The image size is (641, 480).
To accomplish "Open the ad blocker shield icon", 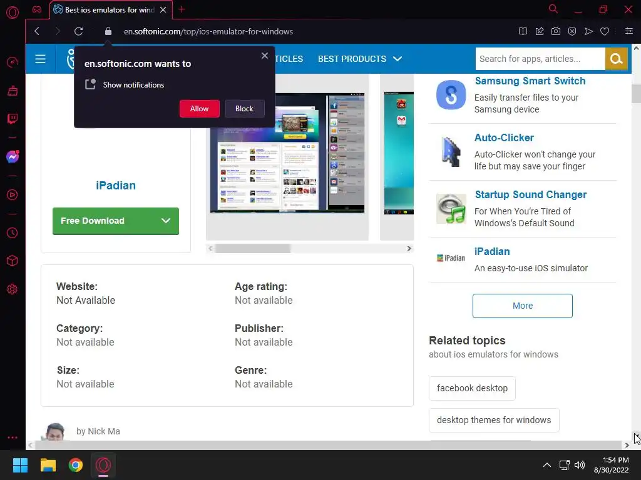I will tap(572, 31).
